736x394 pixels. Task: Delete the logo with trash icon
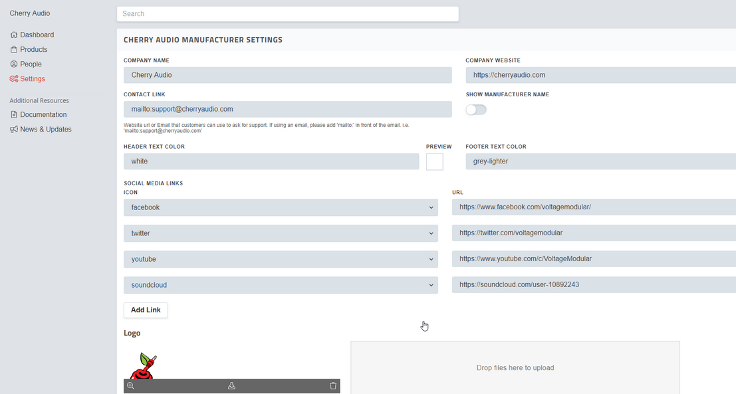(333, 385)
